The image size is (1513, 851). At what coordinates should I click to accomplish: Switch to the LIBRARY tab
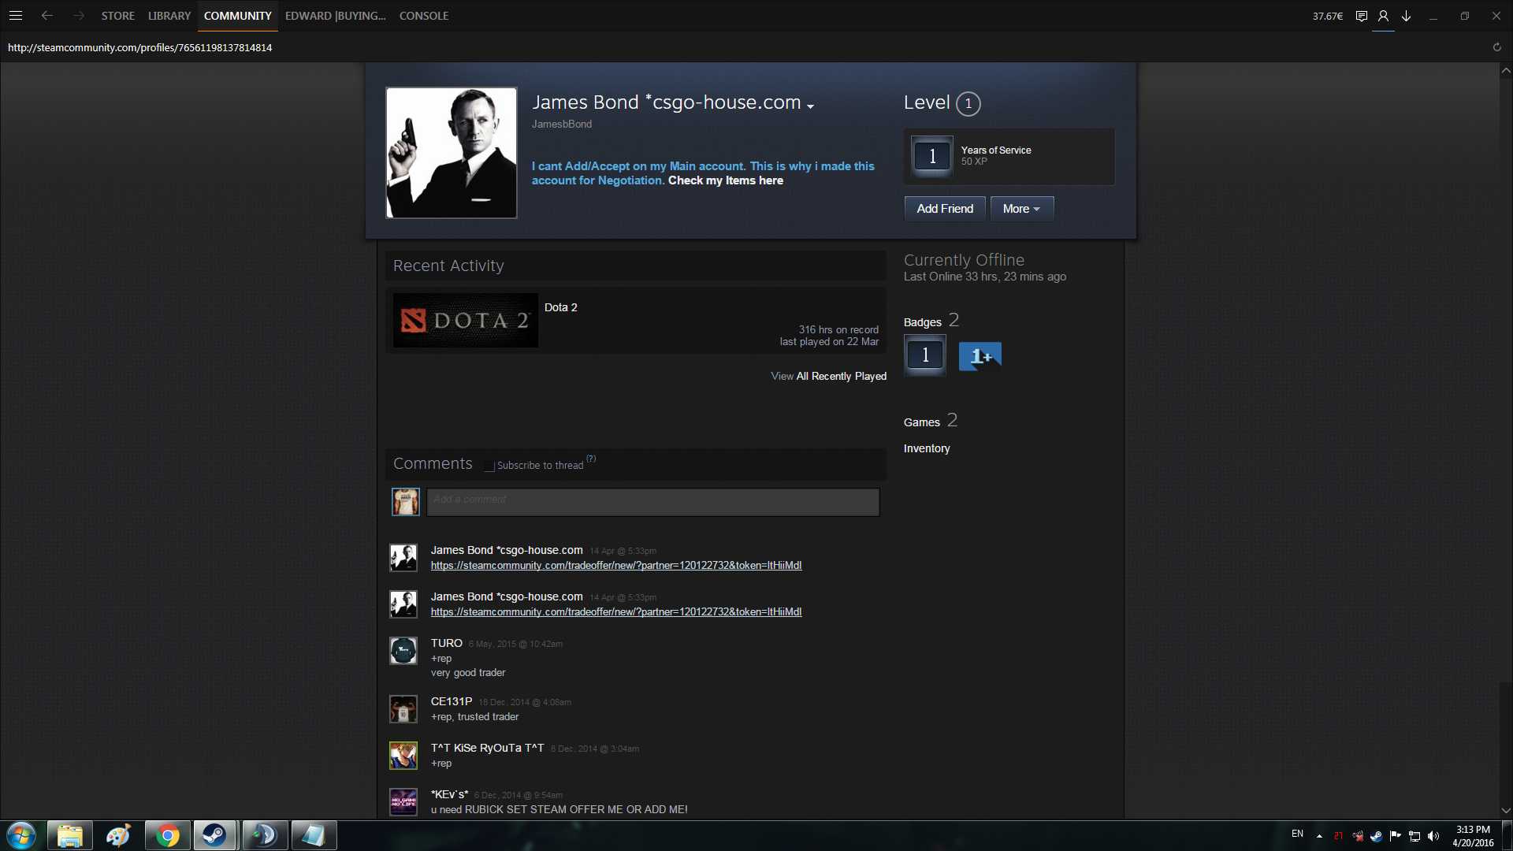pyautogui.click(x=169, y=16)
